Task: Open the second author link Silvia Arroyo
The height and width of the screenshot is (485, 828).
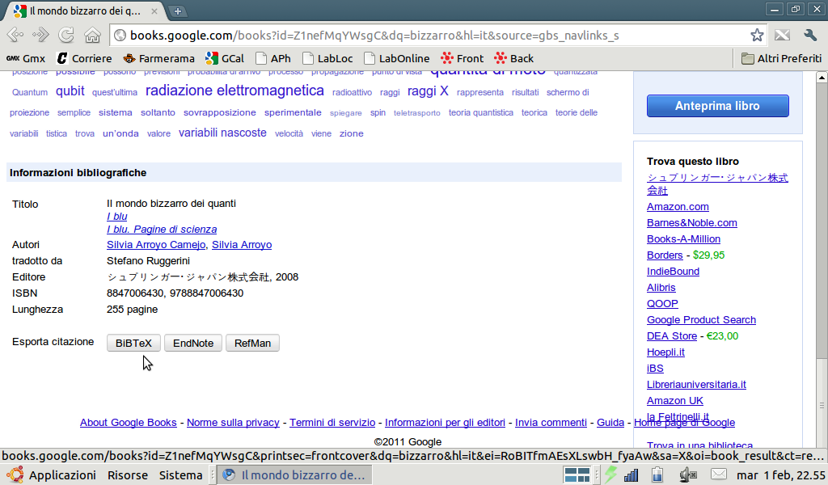Action: tap(242, 245)
